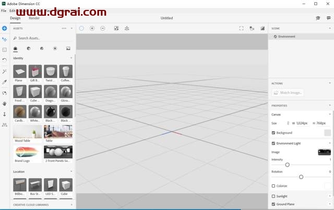Select the Coffee cup model thumbnail
The width and height of the screenshot is (334, 210).
click(66, 71)
